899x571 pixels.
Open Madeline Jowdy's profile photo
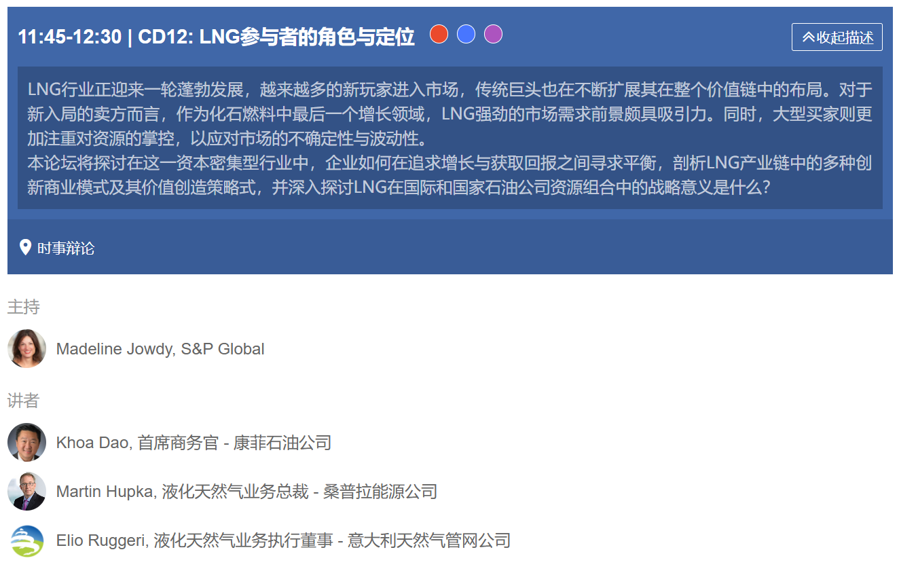pyautogui.click(x=26, y=348)
